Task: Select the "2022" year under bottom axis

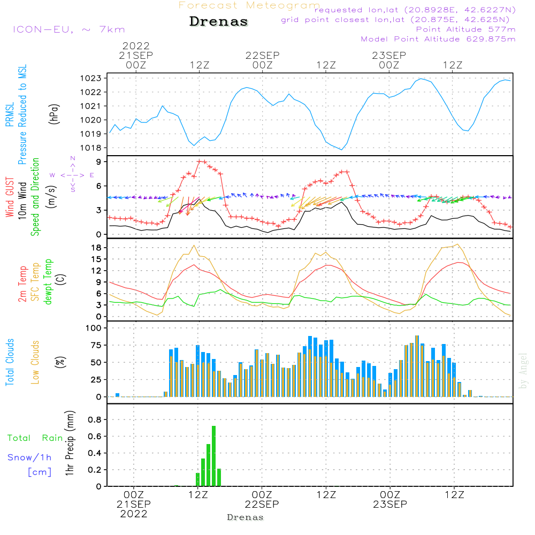Action: click(134, 514)
